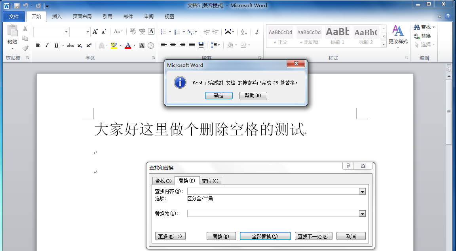Apply distributed alignment icon
Image resolution: width=456 pixels, height=251 pixels.
pyautogui.click(x=201, y=45)
